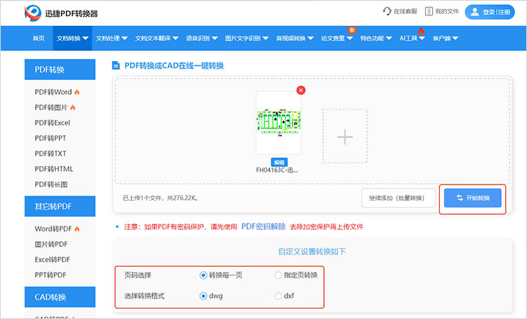527x319 pixels.
Task: Click the file name FH04163C-迅...
Action: pyautogui.click(x=277, y=170)
